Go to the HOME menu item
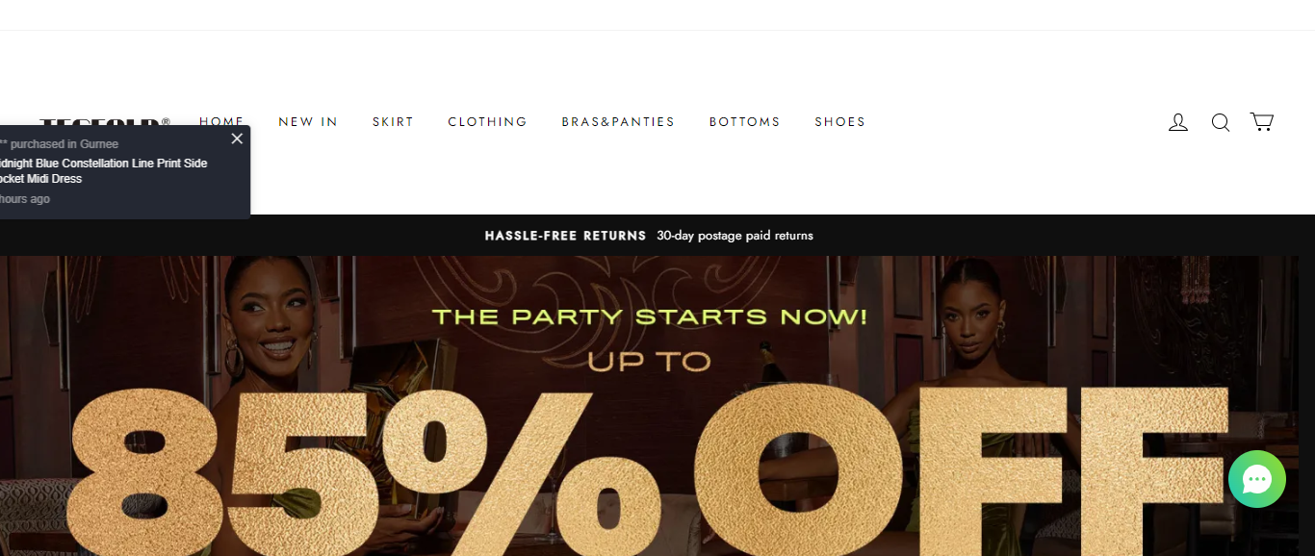This screenshot has height=556, width=1315. (x=221, y=122)
